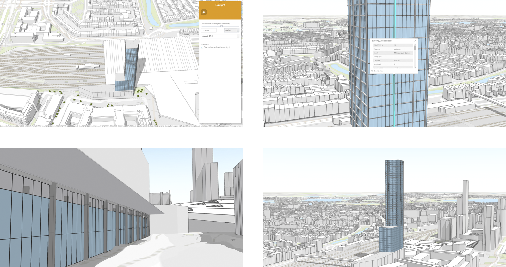The image size is (506, 267).
Task: Close the Building_Conradstraat1 popup
Action: (x=415, y=41)
